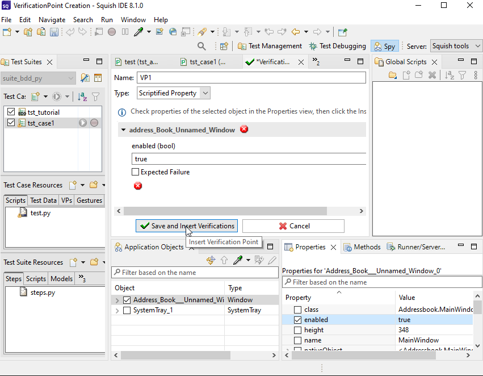Record the tst_case1 test case

click(94, 123)
